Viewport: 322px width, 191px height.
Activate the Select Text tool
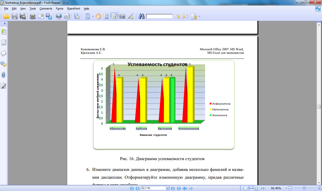click(x=114, y=17)
